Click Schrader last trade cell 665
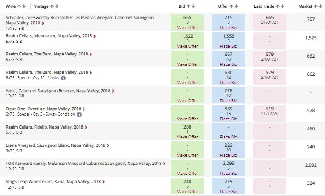Viewport: 325px width, 196px height. [x=270, y=22]
